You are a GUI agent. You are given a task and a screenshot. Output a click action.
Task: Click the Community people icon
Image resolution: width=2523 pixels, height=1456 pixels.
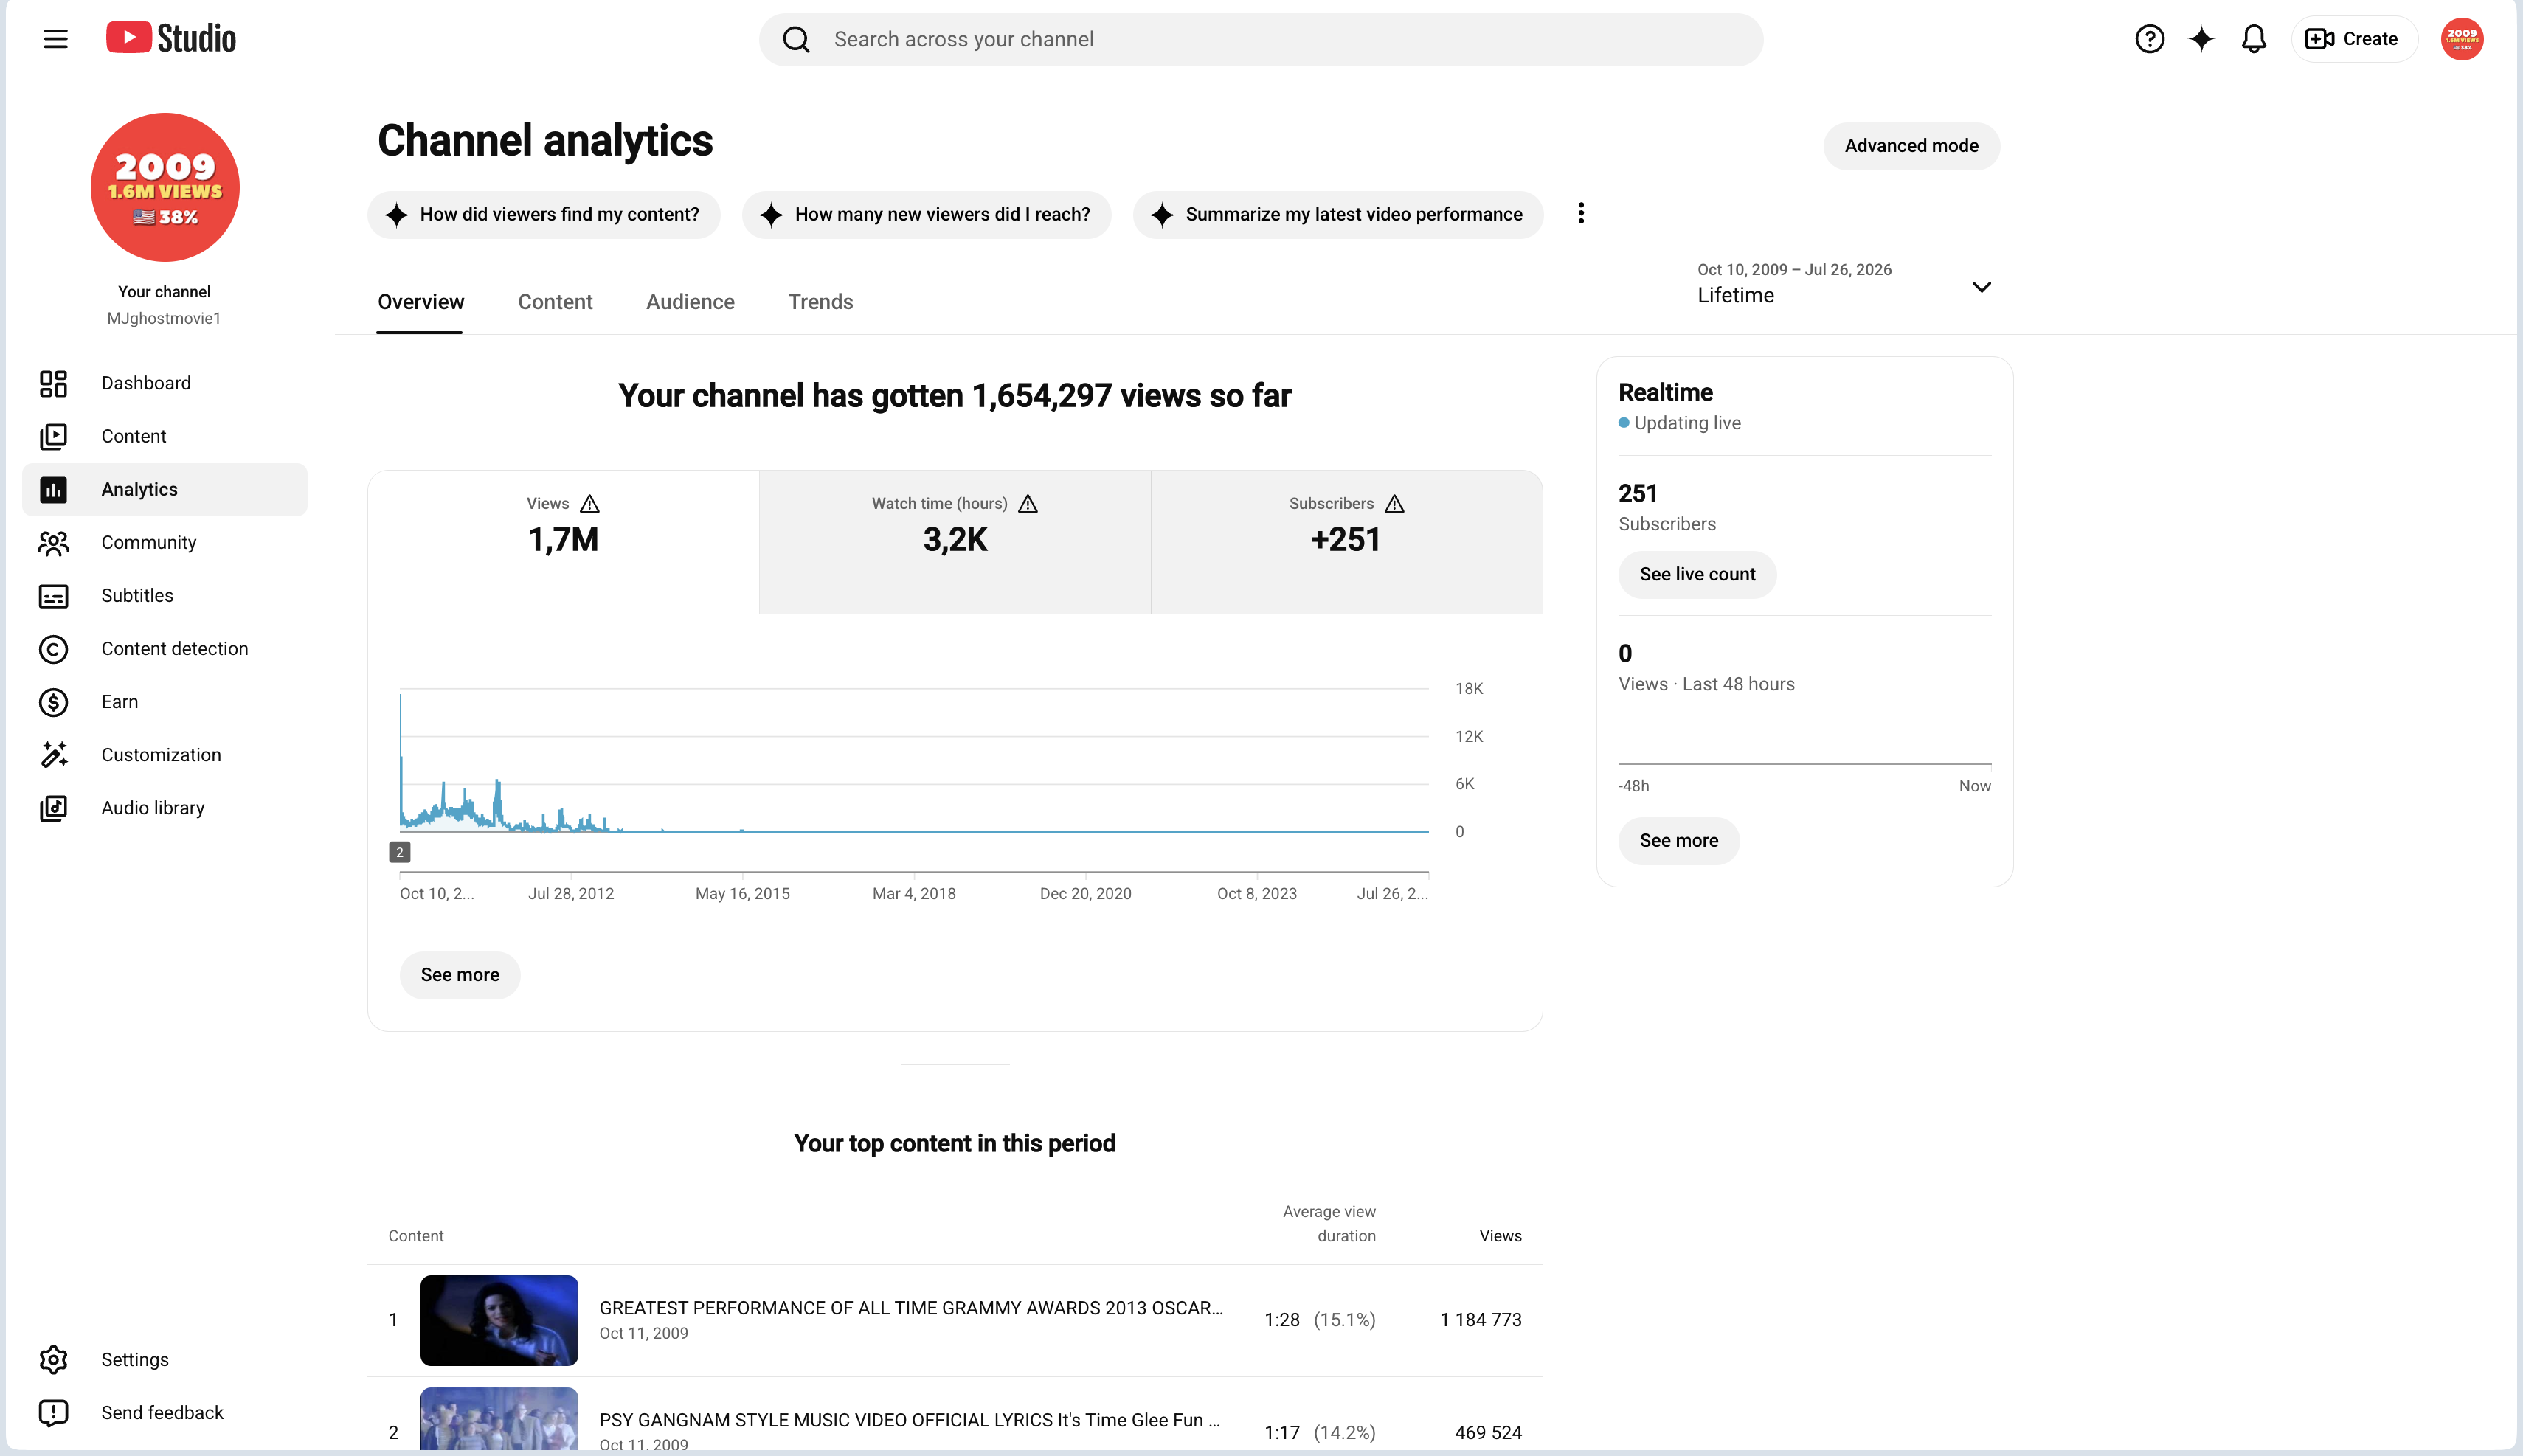coord(53,542)
